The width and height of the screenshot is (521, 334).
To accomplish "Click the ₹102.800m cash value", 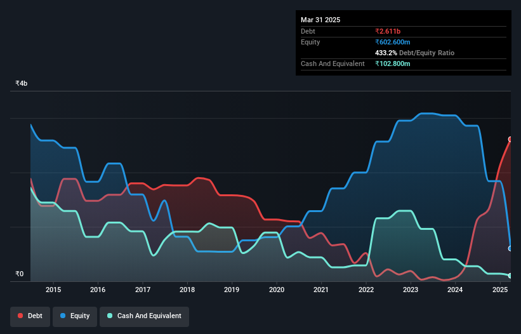I will tap(392, 63).
